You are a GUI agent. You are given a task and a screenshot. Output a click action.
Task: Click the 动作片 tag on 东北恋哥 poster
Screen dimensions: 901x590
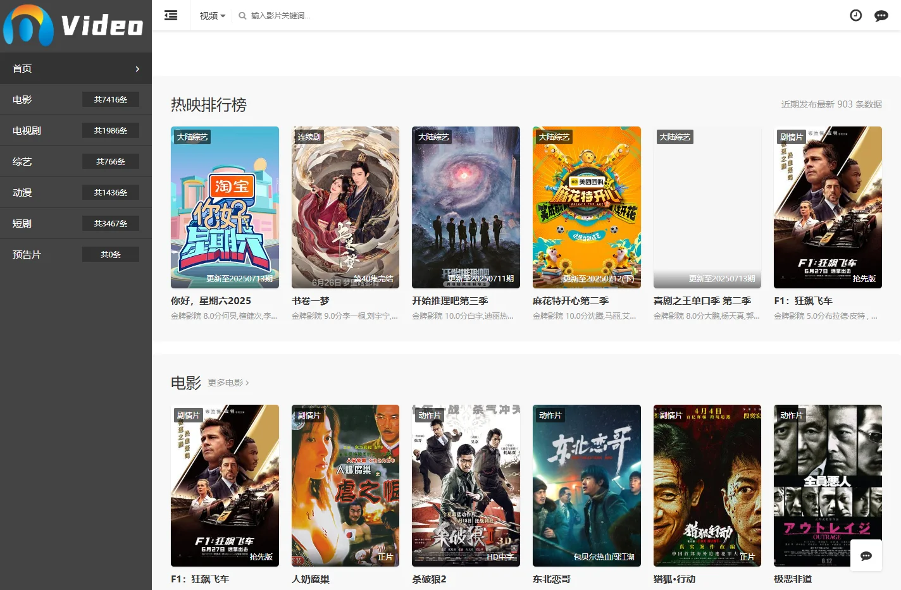[x=550, y=415]
